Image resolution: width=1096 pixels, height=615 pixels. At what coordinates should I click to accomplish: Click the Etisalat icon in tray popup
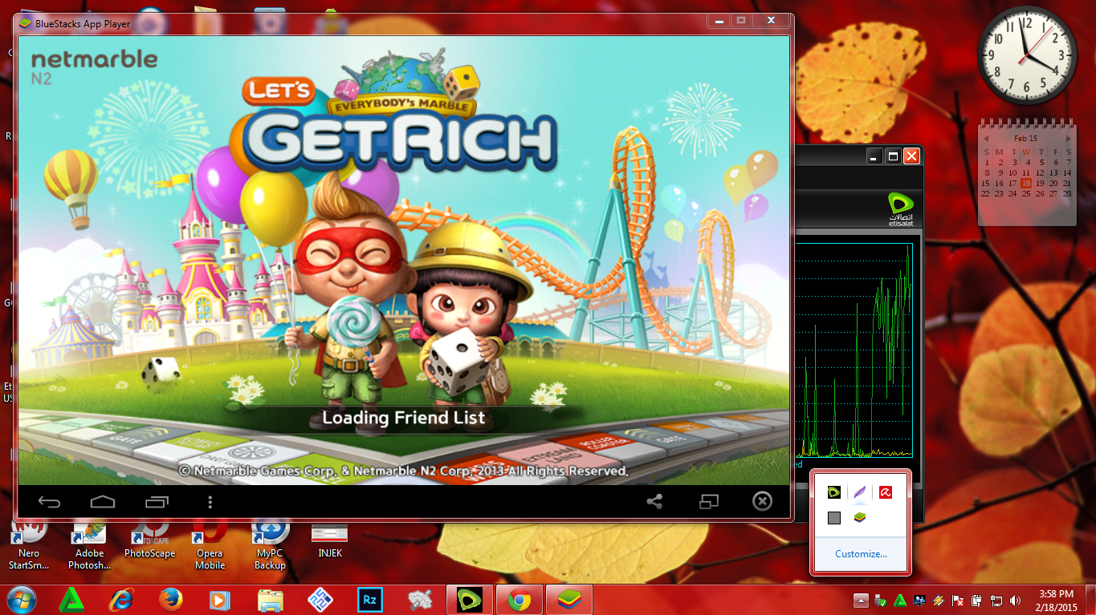[834, 492]
